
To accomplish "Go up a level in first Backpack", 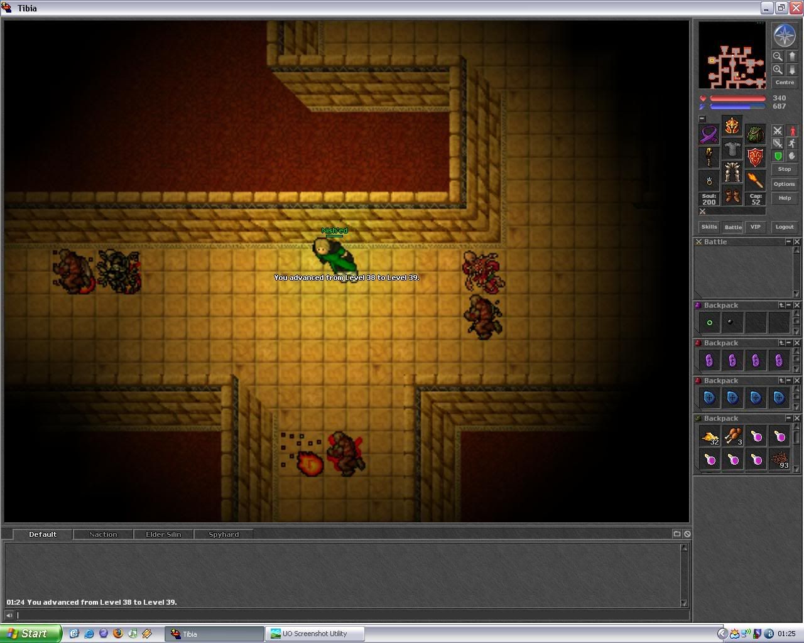I will (781, 305).
